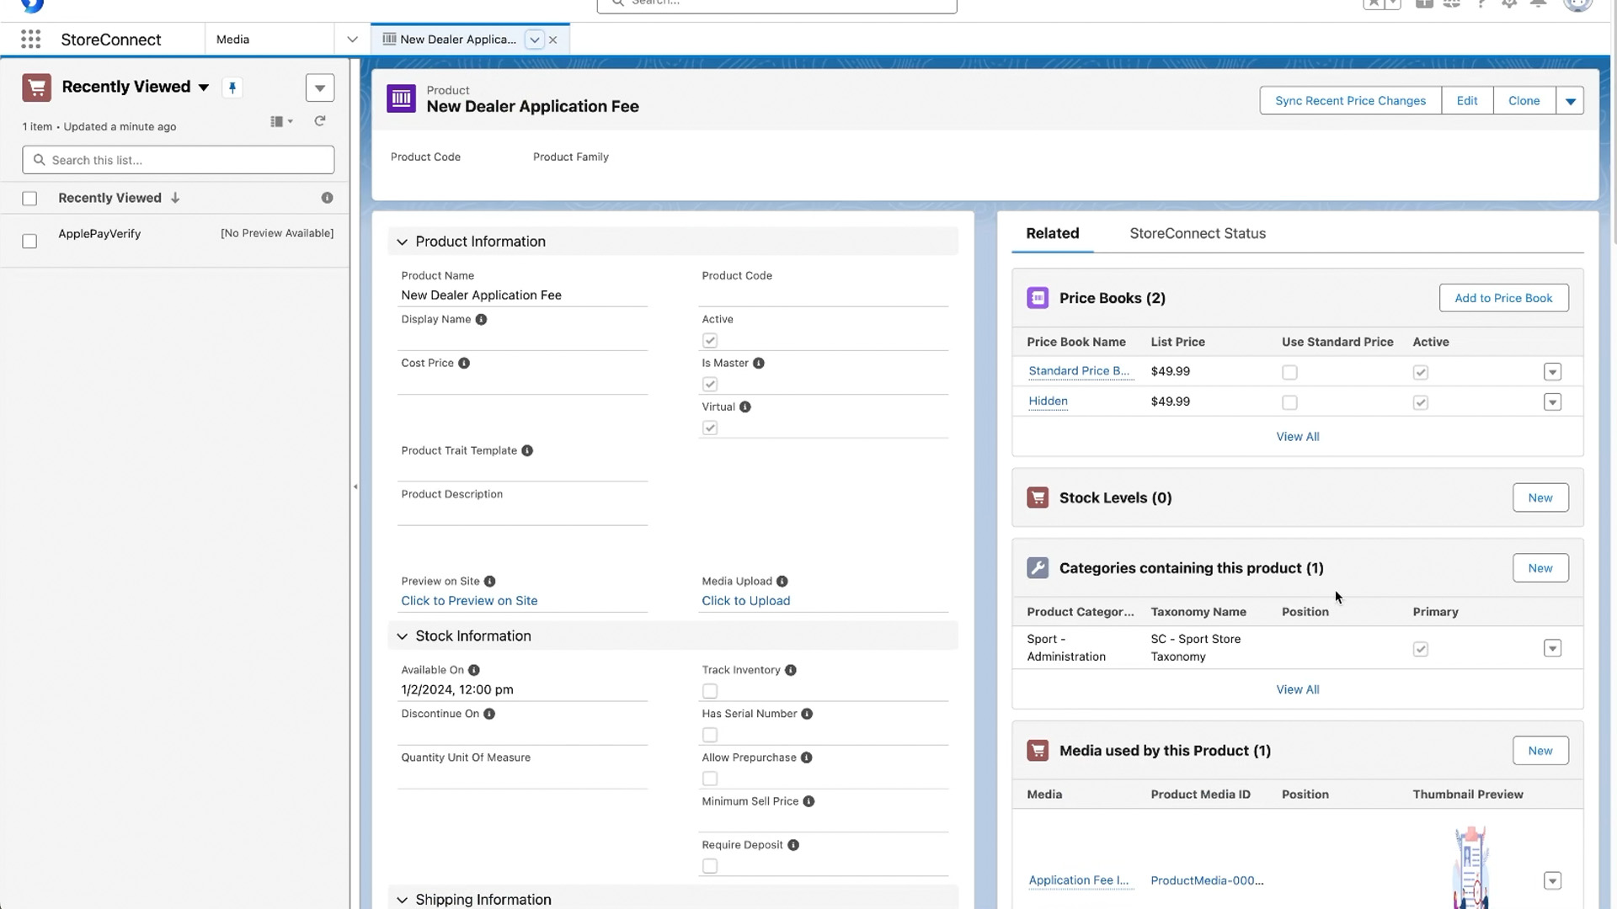Open more record actions dropdown beside Clone
Image resolution: width=1617 pixels, height=909 pixels.
click(1570, 101)
